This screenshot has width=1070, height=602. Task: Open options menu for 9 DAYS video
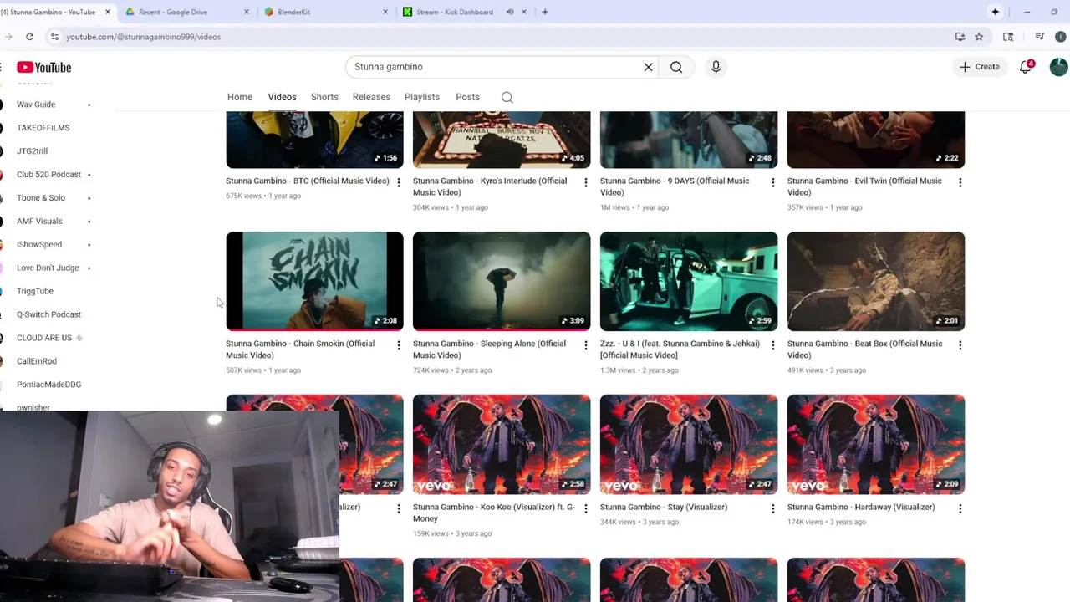(772, 181)
